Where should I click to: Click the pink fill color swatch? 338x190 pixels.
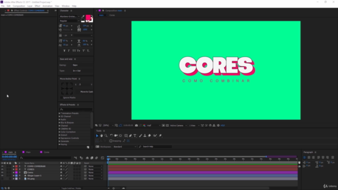[x=88, y=17]
